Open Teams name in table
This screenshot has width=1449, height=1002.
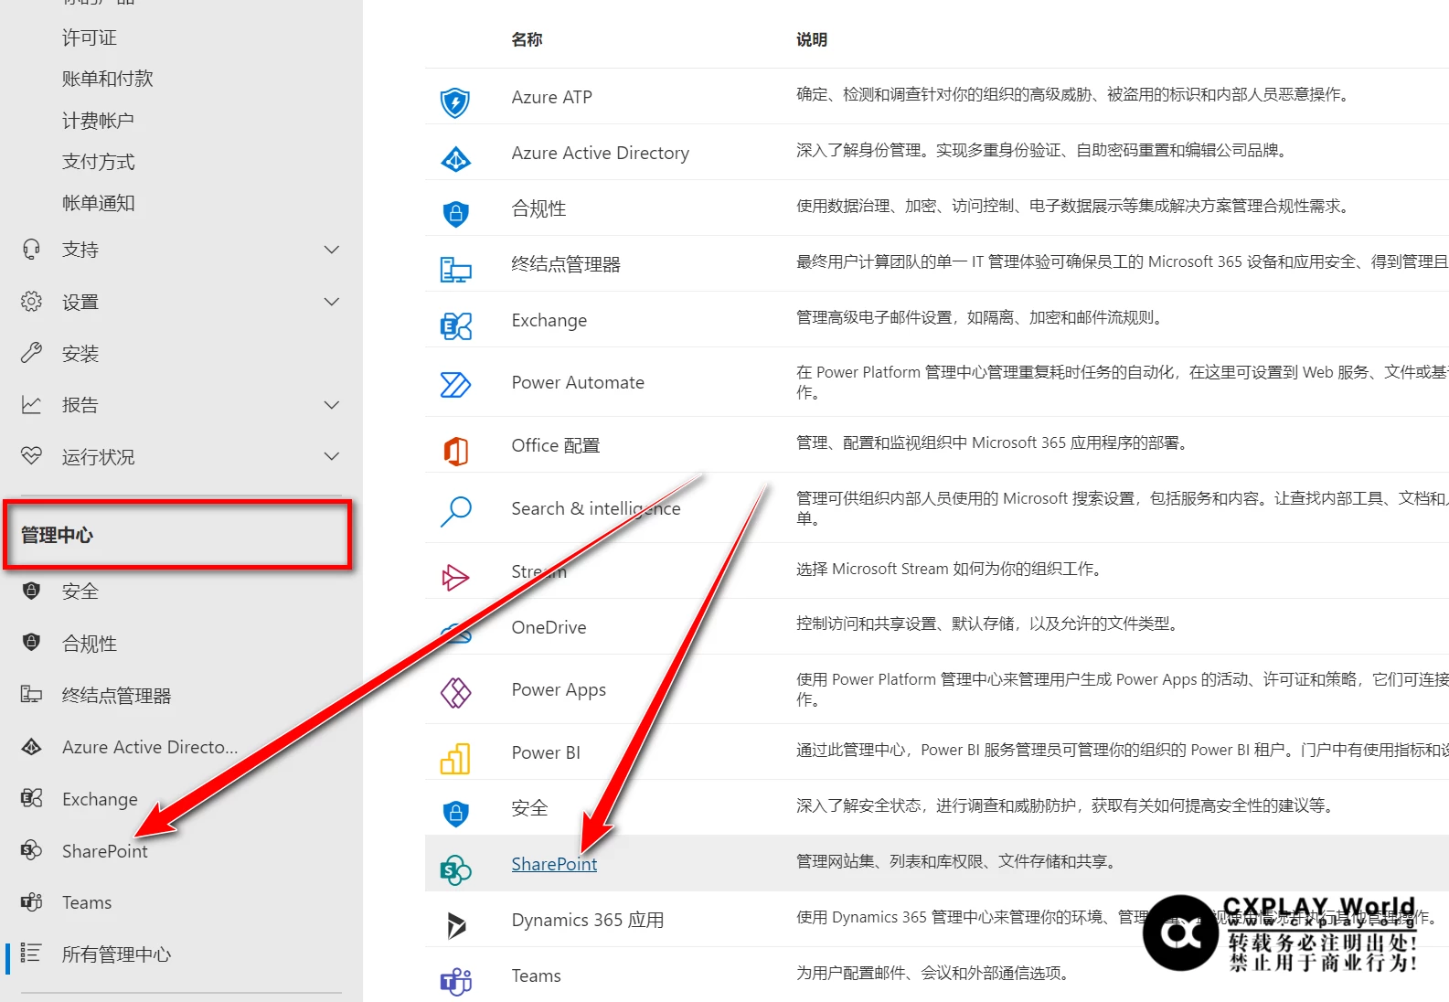[x=537, y=975]
